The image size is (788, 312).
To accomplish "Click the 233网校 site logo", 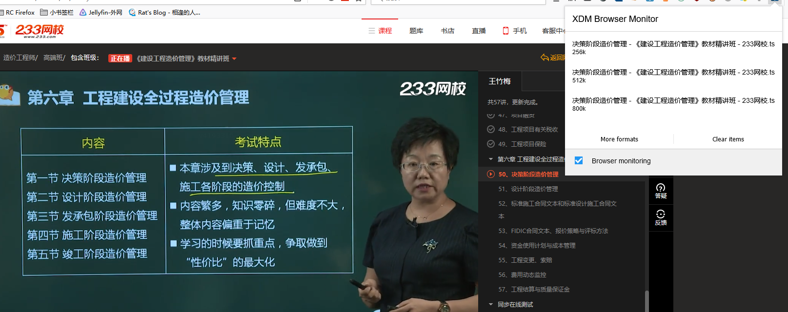I will coord(39,31).
